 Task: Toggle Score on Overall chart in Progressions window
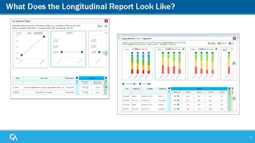pyautogui.click(x=136, y=49)
